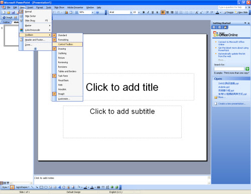The height and width of the screenshot is (194, 251).
Task: Select the Oval drawing tool
Action: pos(46,187)
